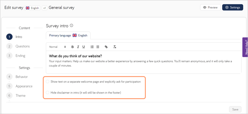The width and height of the screenshot is (248, 114).
Task: Click the Preview button
Action: (x=210, y=7)
